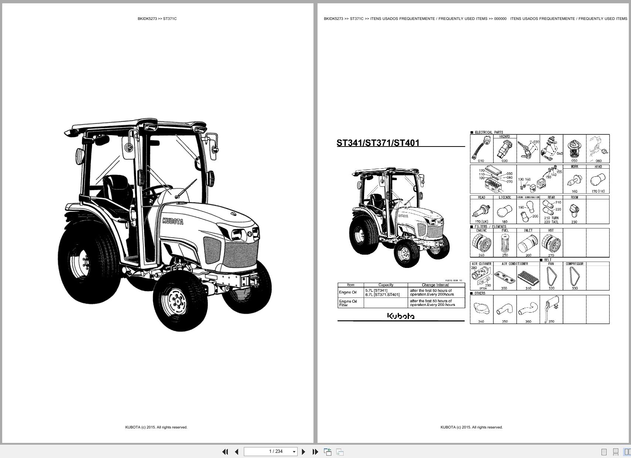Switch to continuous scrolling view

click(x=616, y=452)
